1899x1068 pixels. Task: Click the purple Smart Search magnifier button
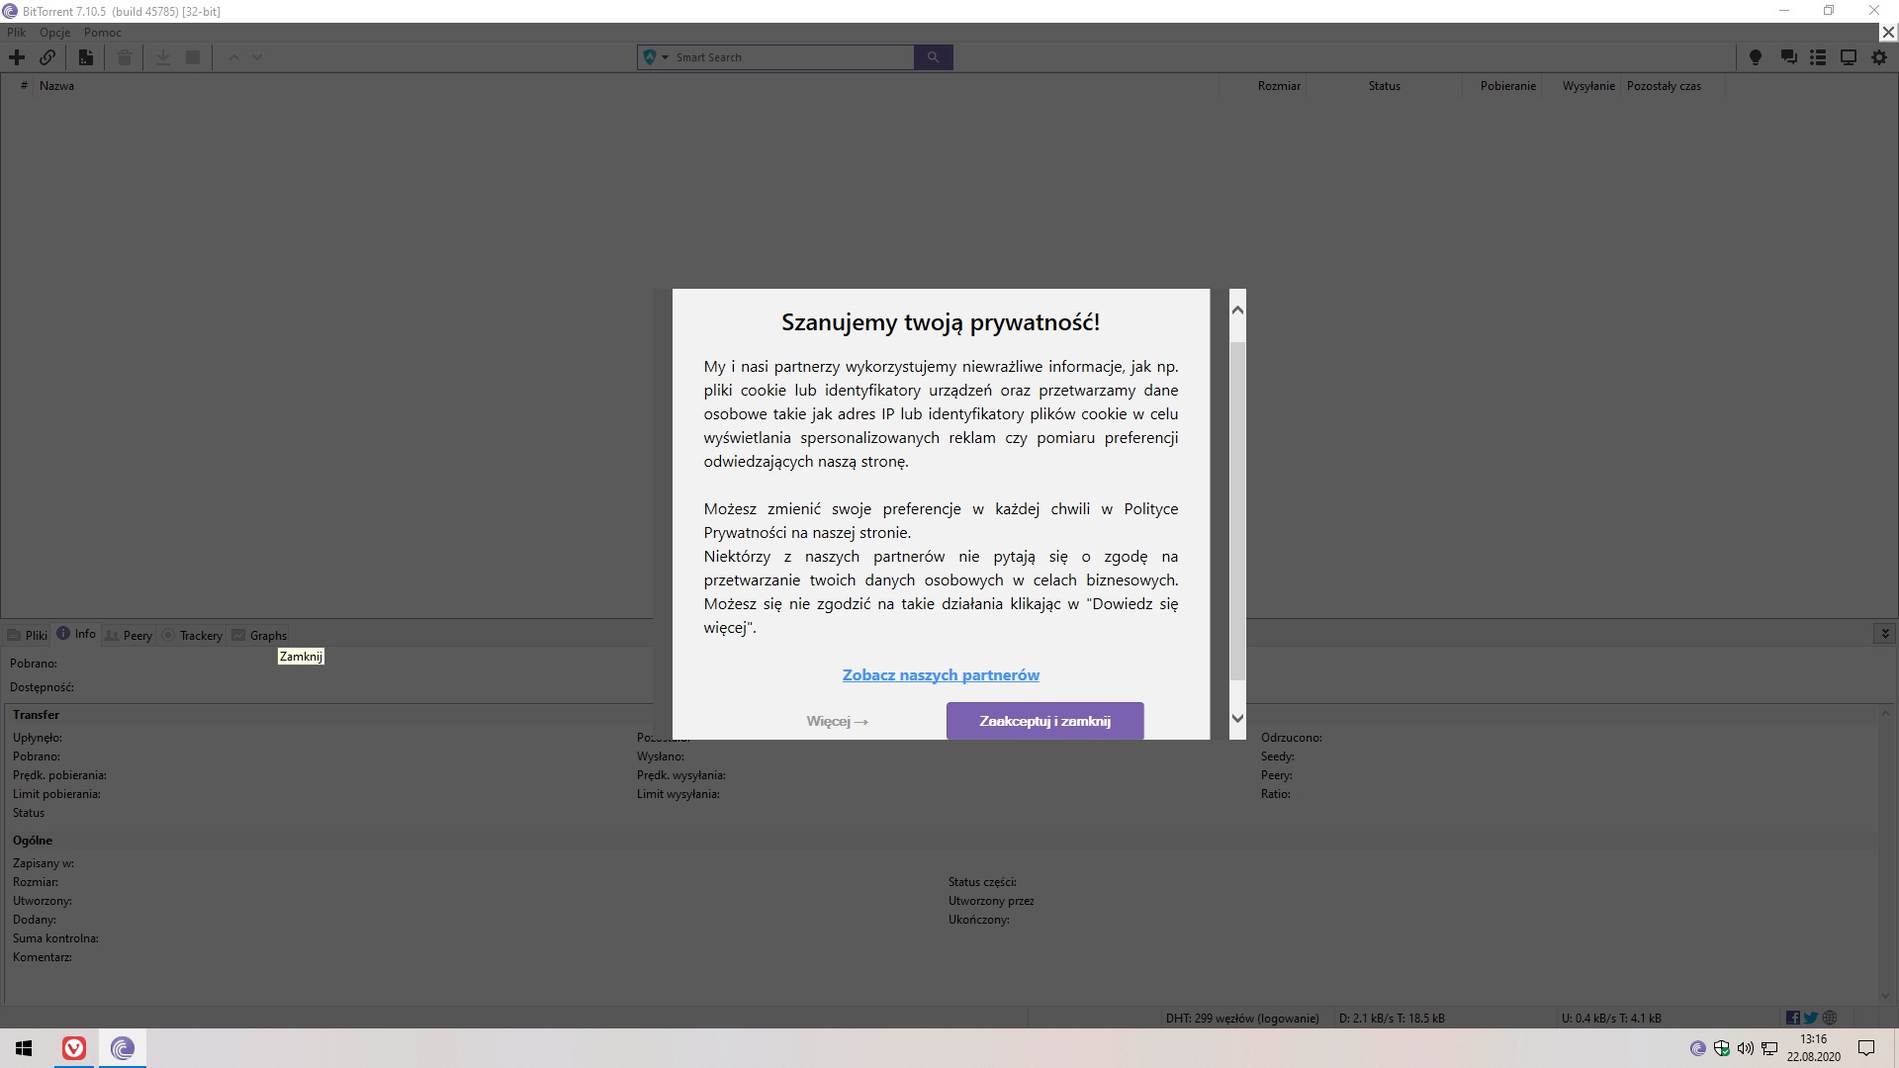click(933, 57)
